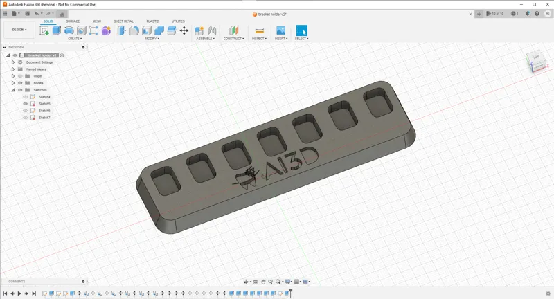Hide the Bodies folder with eye icon
The height and width of the screenshot is (299, 554).
pos(20,83)
